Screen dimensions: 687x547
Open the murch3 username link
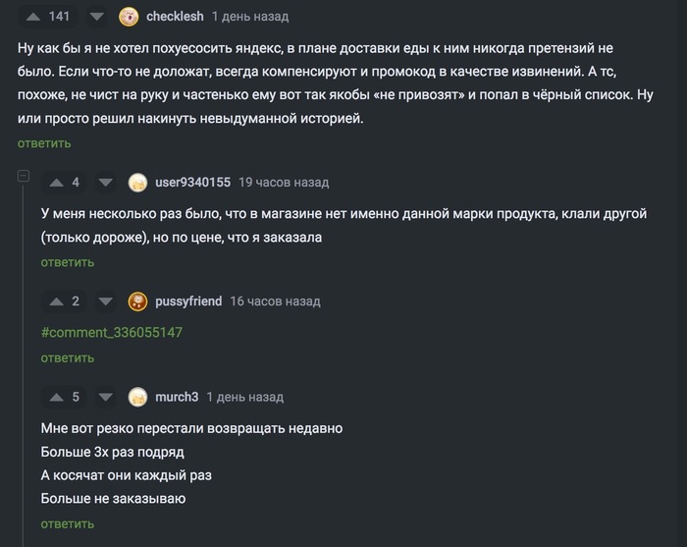[177, 397]
